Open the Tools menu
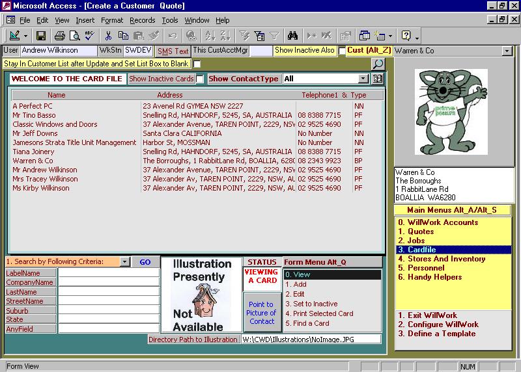 pyautogui.click(x=170, y=20)
